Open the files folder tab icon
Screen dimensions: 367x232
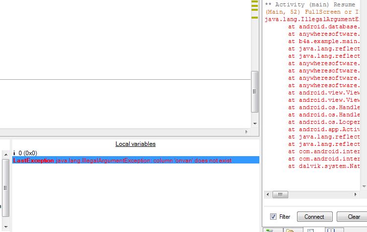click(x=290, y=230)
